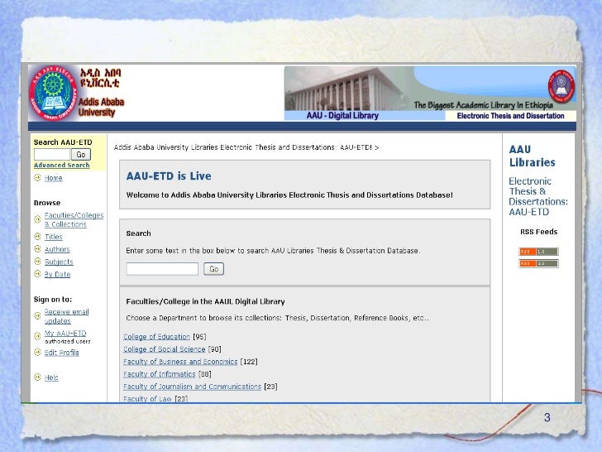
Task: Click the arrow bullet beside Faculties/Colleges & Collections
Action: (37, 219)
